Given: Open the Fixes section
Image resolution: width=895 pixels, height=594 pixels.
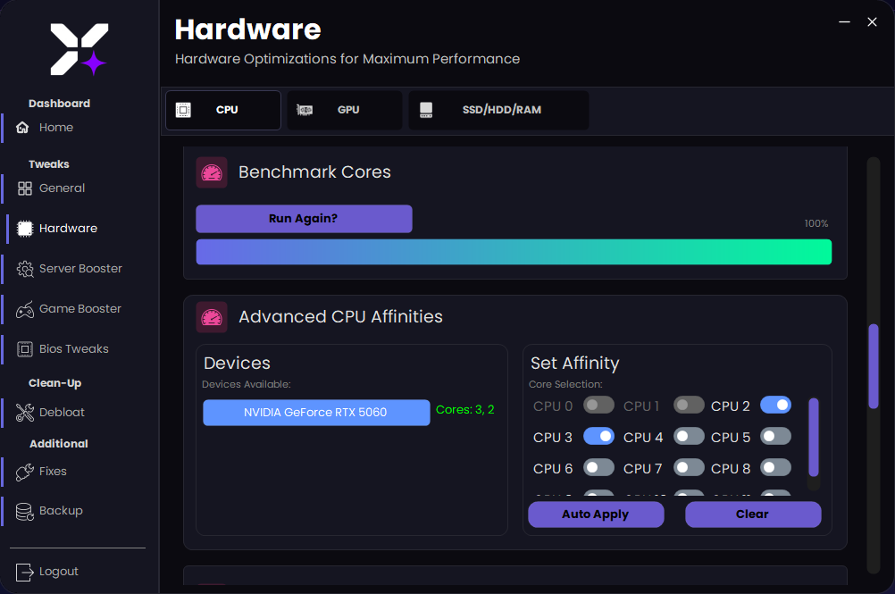Looking at the screenshot, I should pos(54,471).
